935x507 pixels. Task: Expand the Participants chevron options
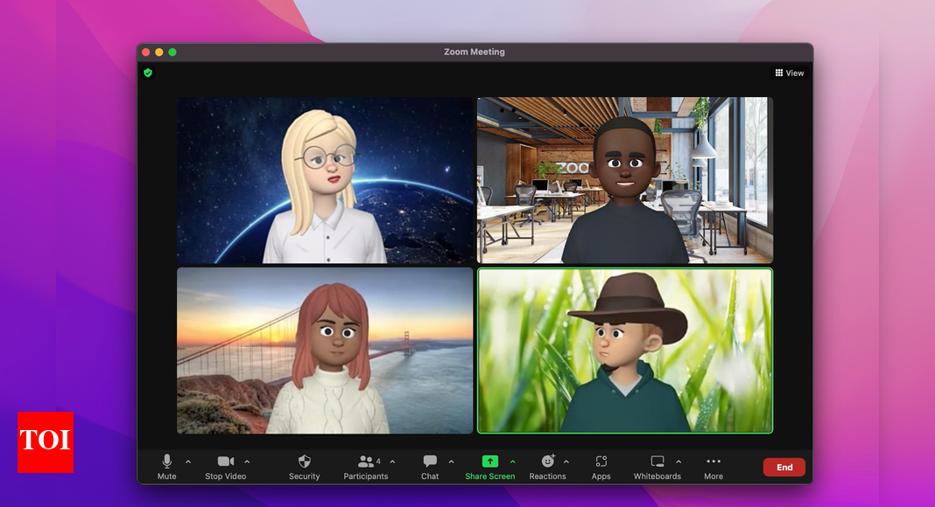393,462
